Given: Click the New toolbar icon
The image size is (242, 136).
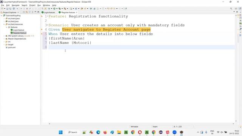Looking at the screenshot, I should click(x=2, y=9).
